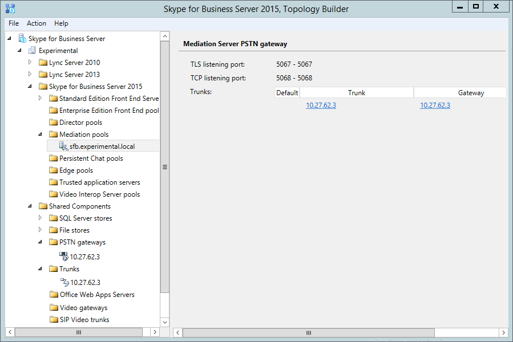The height and width of the screenshot is (342, 513).
Task: Select the Experimental site icon
Action: click(33, 51)
